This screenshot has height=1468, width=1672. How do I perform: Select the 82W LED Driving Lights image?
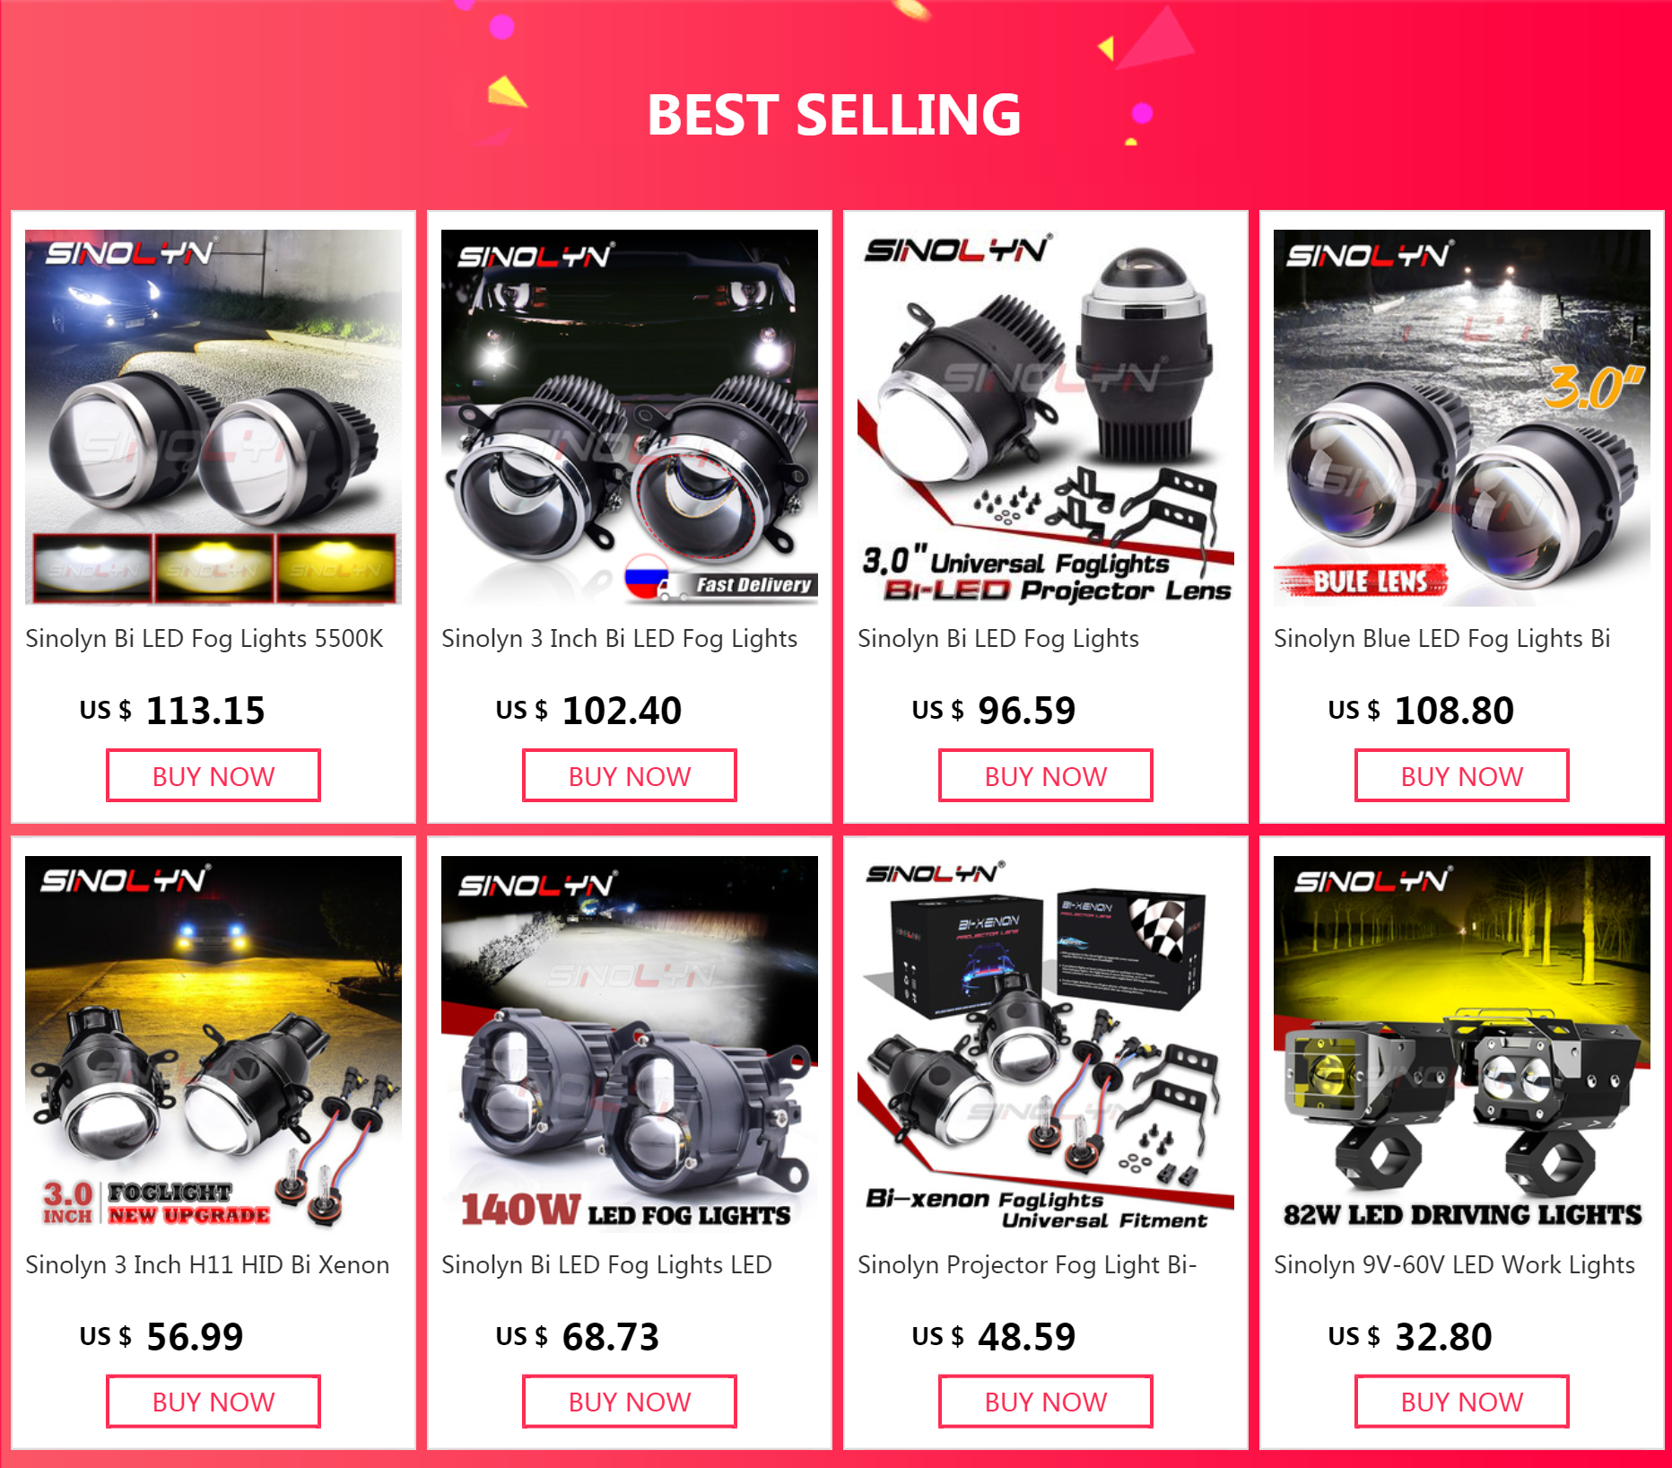point(1462,1044)
